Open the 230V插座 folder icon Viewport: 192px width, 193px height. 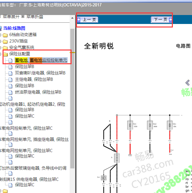pos(5,42)
